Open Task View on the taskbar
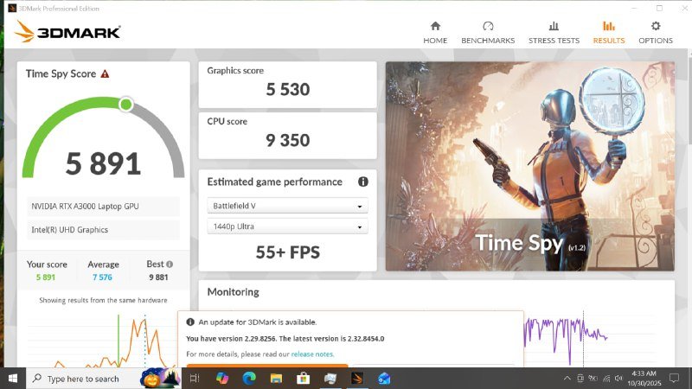This screenshot has width=692, height=389. [x=194, y=379]
